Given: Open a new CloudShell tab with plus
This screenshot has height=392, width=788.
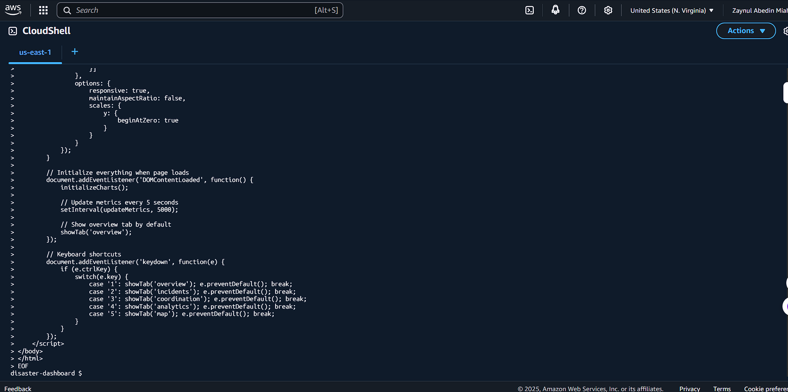Looking at the screenshot, I should click(x=75, y=51).
